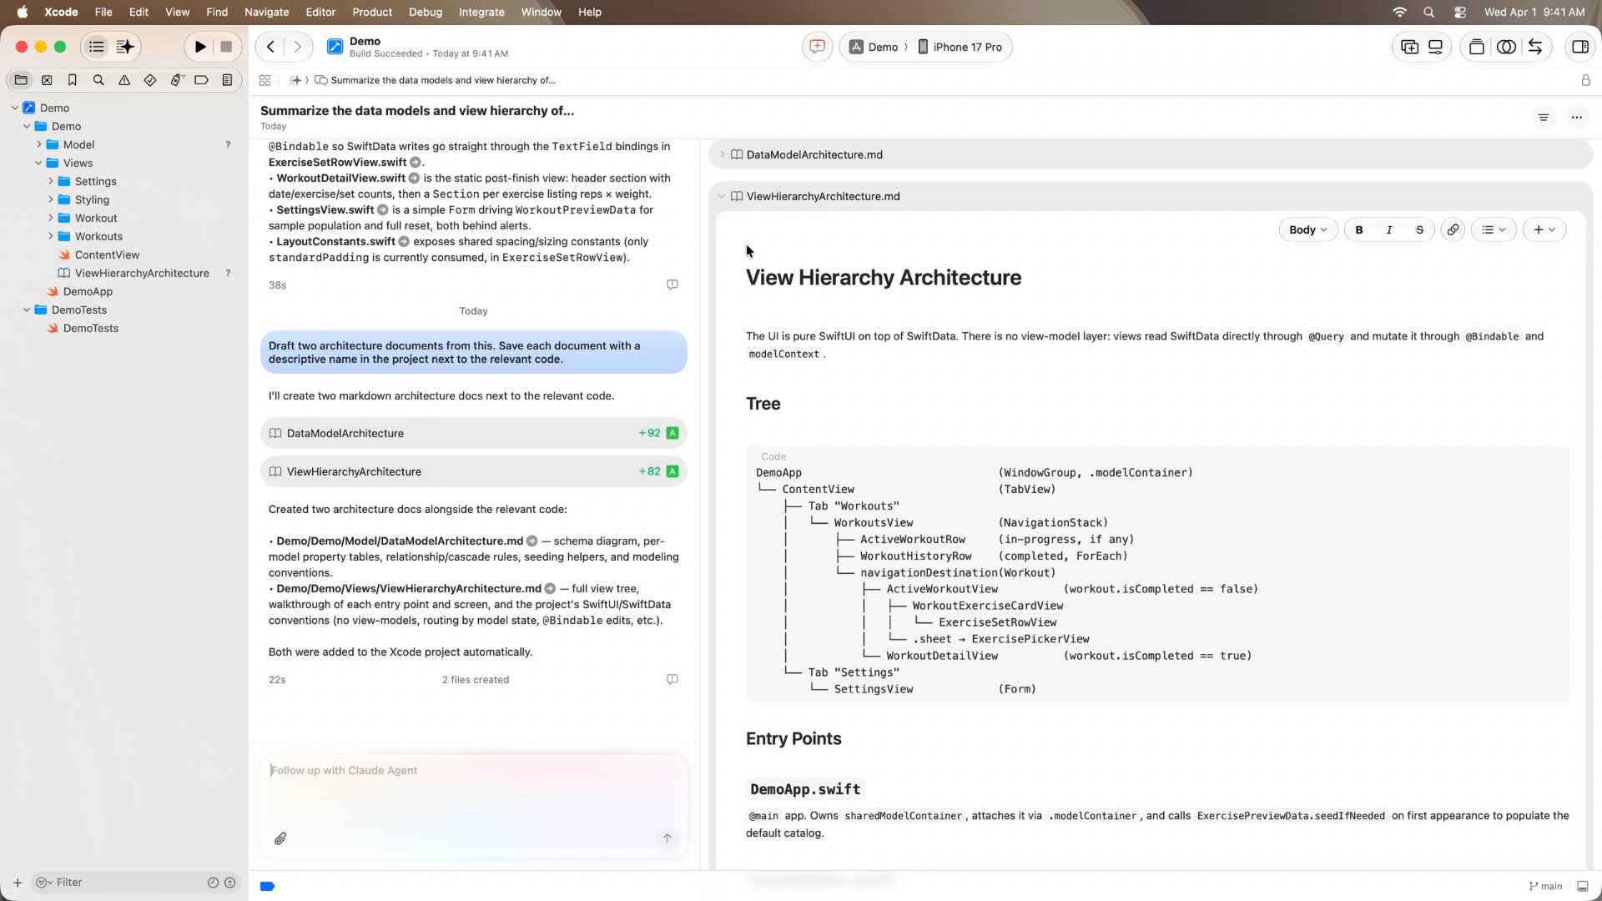Open ViewHierarchyArchitecture change card
1602x901 pixels.
pos(473,471)
